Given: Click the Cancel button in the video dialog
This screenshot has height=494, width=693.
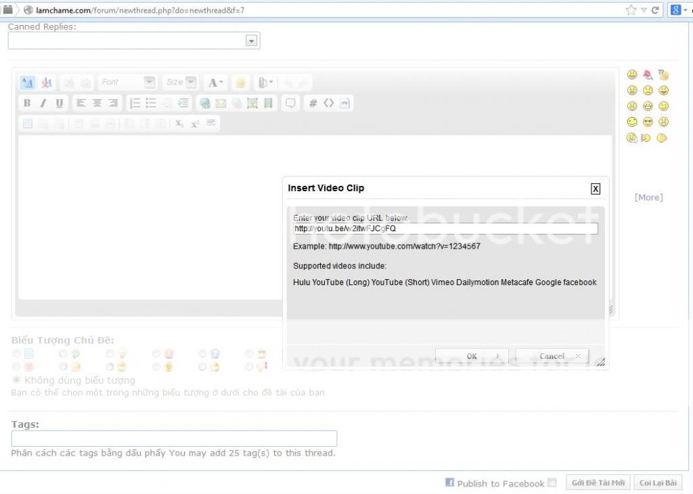Looking at the screenshot, I should [552, 356].
